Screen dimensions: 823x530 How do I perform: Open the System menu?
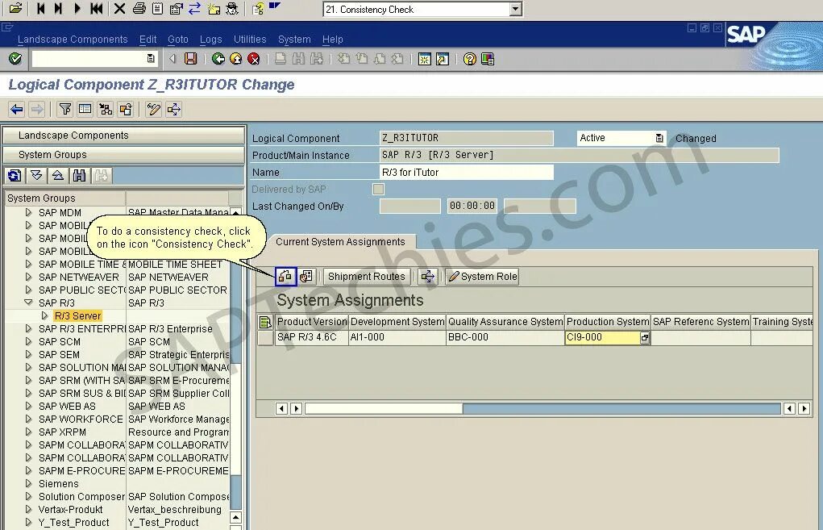pyautogui.click(x=294, y=40)
